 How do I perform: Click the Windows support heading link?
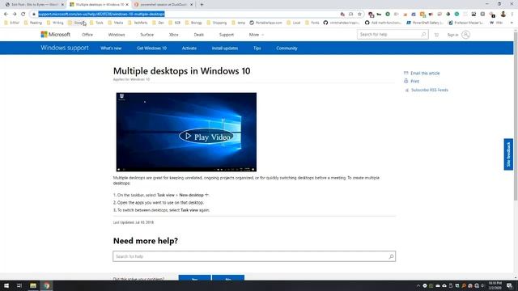(x=65, y=48)
